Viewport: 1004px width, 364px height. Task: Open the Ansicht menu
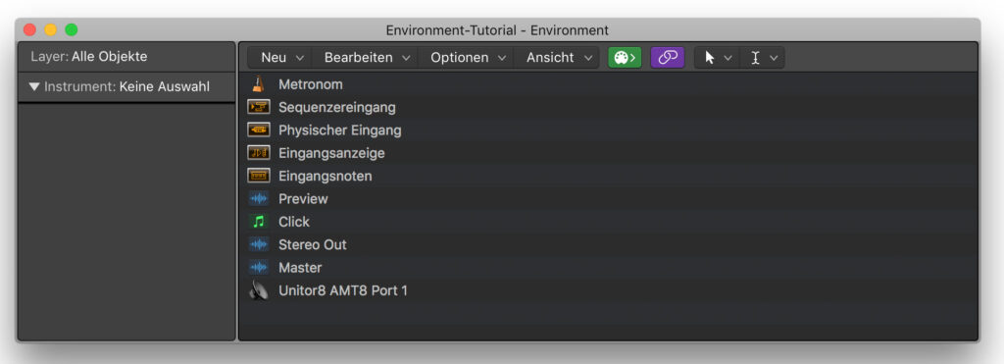(558, 58)
